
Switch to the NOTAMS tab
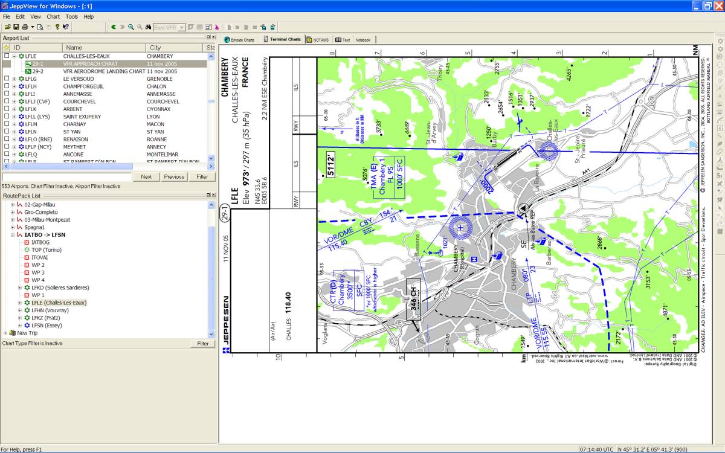[x=318, y=40]
